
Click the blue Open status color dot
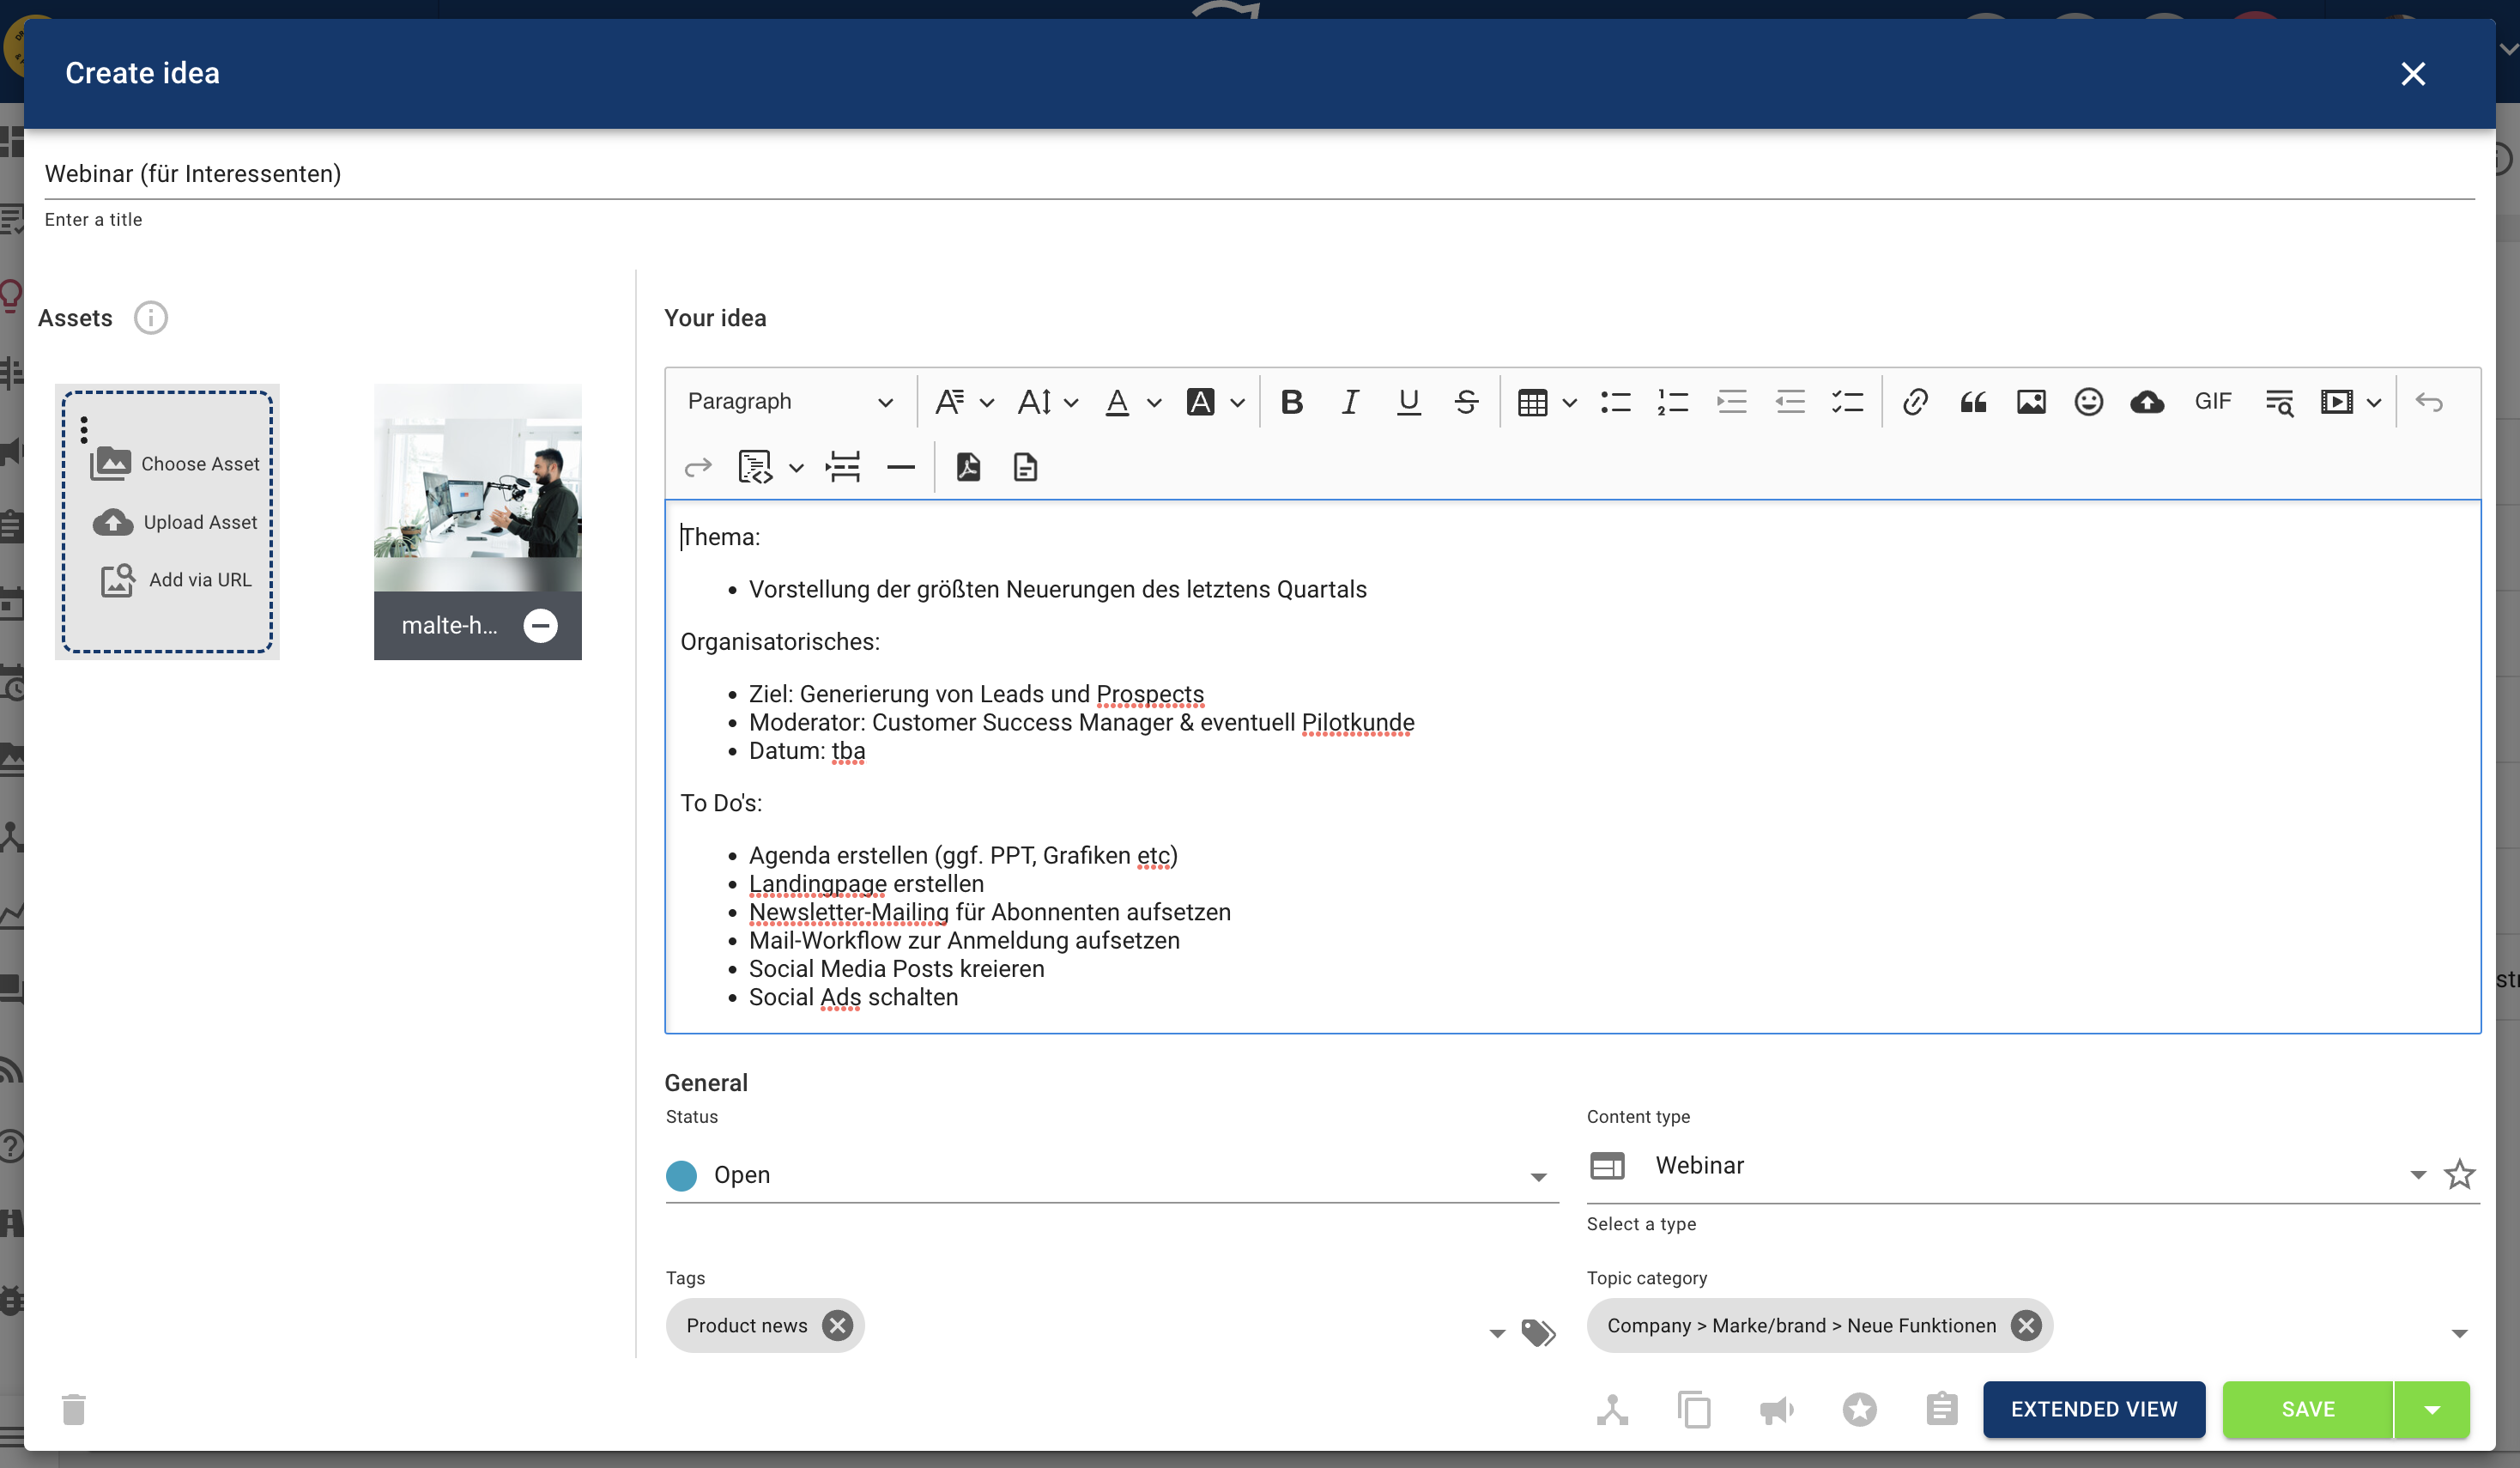pyautogui.click(x=681, y=1175)
